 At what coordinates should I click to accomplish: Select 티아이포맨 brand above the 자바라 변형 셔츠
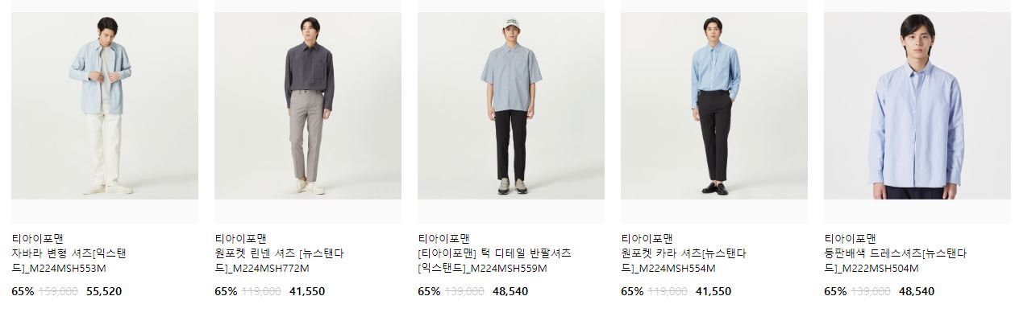pos(37,238)
